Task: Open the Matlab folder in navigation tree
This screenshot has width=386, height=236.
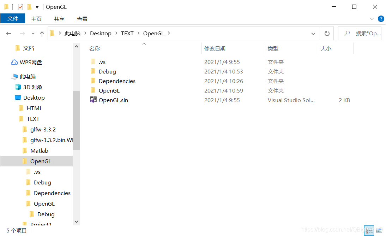Action: (x=39, y=151)
